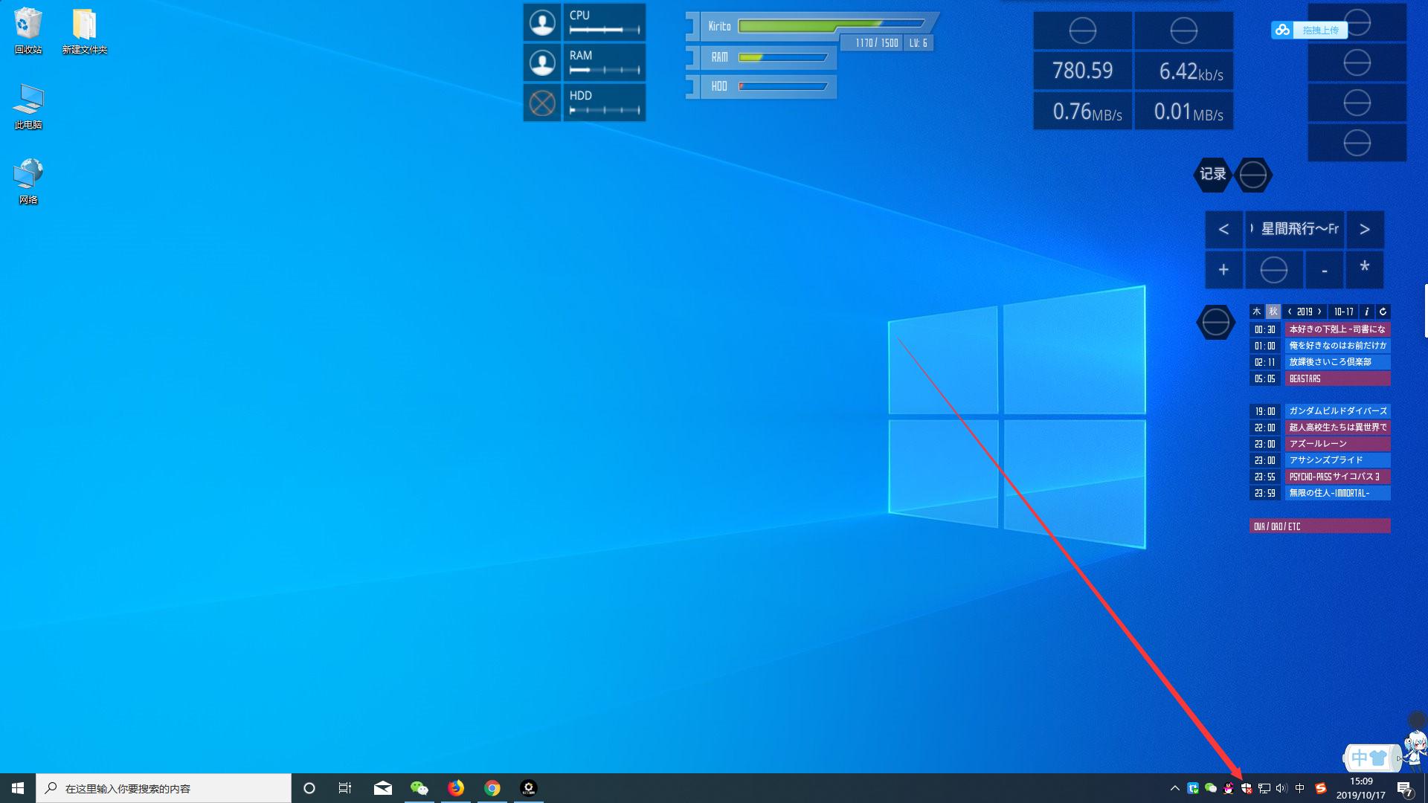1428x803 pixels.
Task: Toggle the 中 input language indicator
Action: [1300, 788]
